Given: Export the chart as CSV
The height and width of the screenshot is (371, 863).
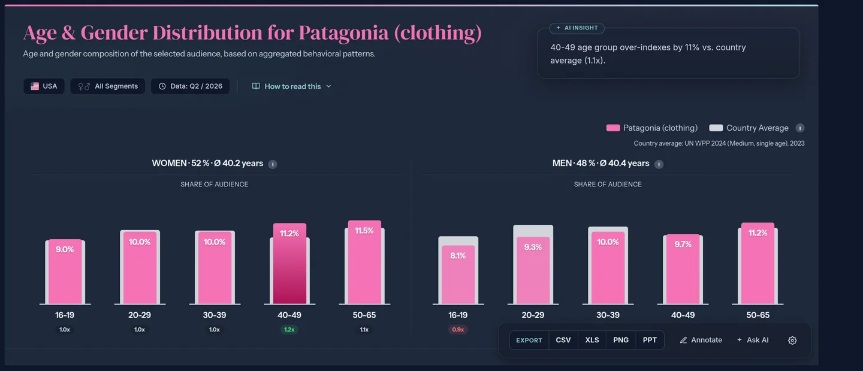Looking at the screenshot, I should tap(563, 340).
